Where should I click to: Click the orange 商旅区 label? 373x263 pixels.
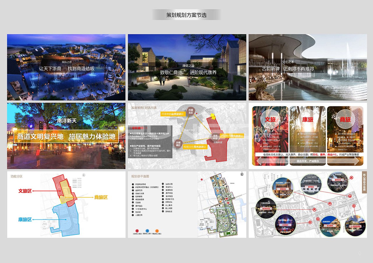pyautogui.click(x=101, y=197)
